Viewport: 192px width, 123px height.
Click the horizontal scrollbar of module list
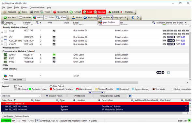71,83
